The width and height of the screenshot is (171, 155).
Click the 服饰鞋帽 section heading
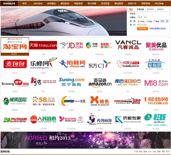[5, 152]
